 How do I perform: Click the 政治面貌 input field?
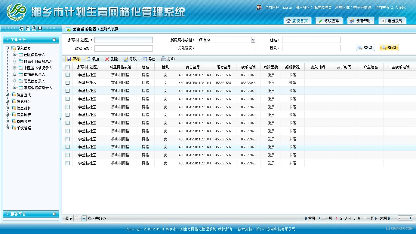pos(124,48)
